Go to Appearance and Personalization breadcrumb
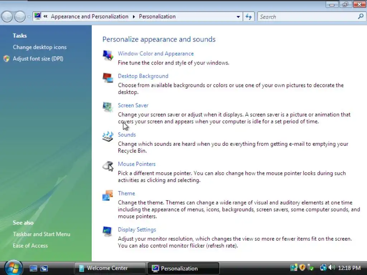 tap(90, 16)
